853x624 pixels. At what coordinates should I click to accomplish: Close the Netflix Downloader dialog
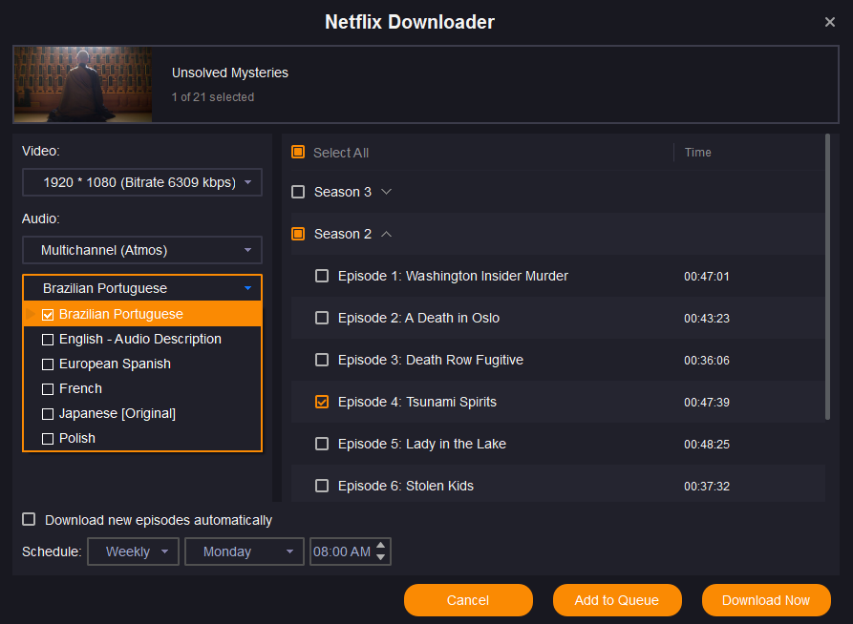830,22
